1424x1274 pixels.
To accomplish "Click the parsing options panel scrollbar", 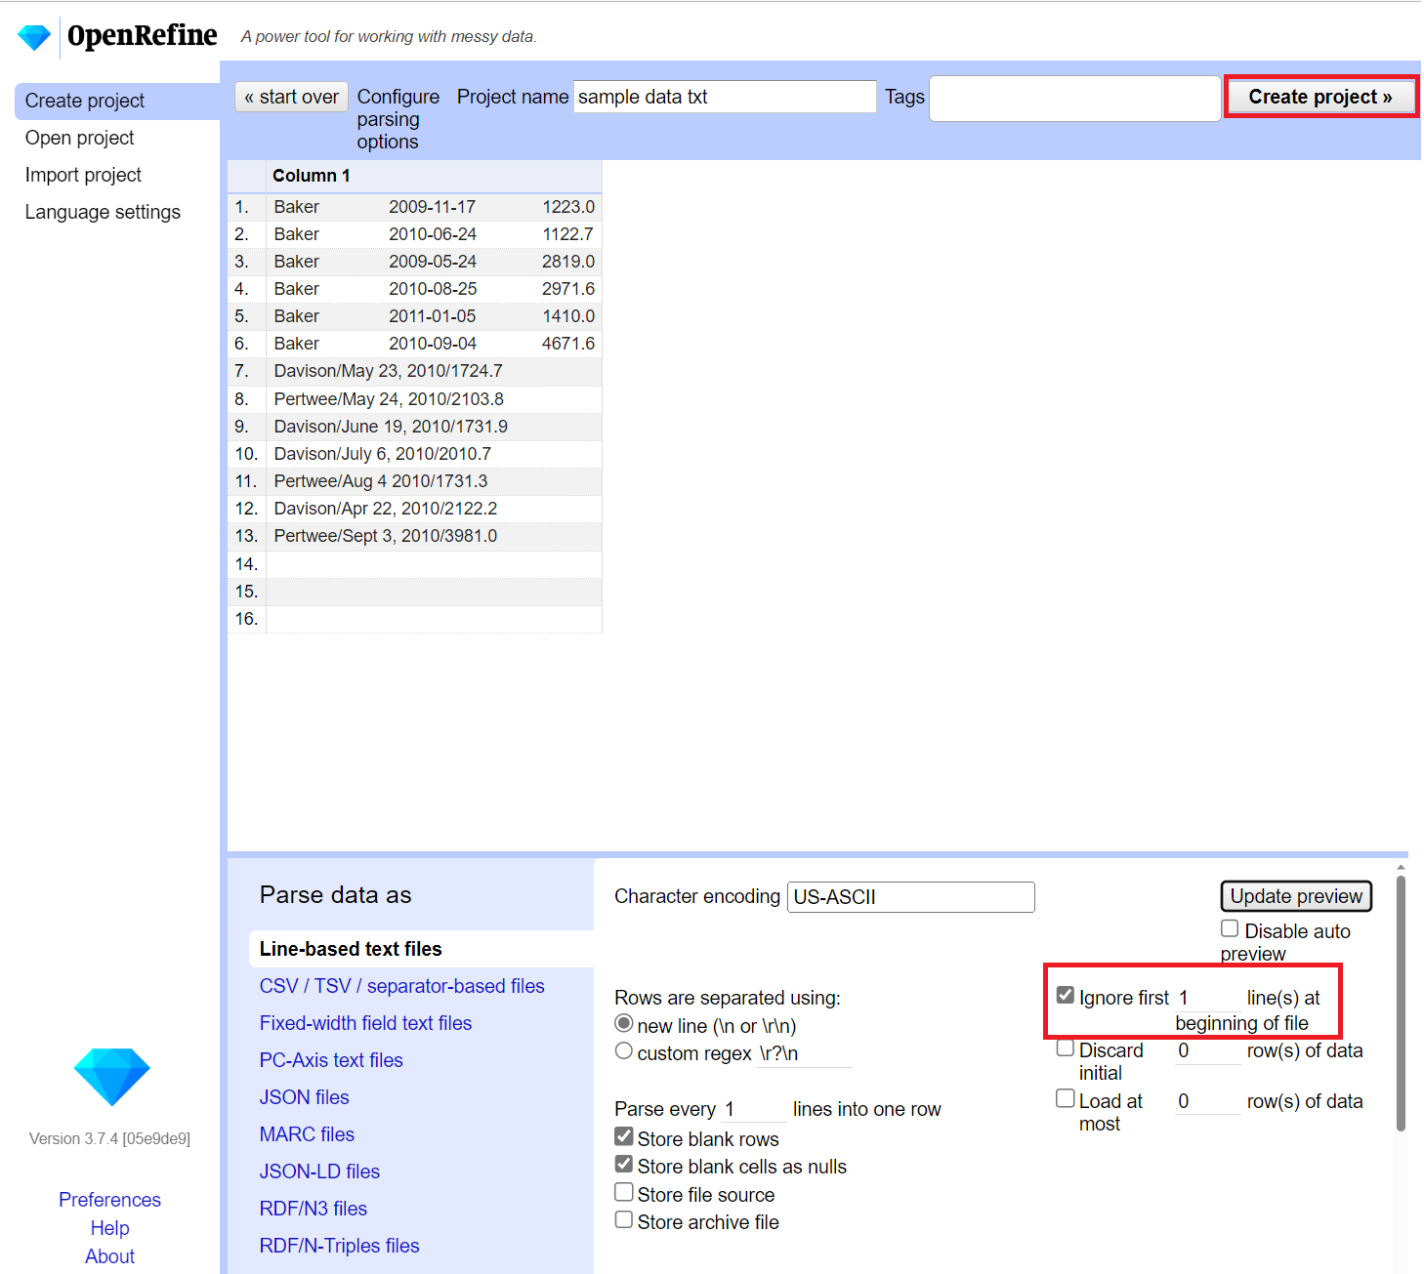I will click(1401, 1003).
